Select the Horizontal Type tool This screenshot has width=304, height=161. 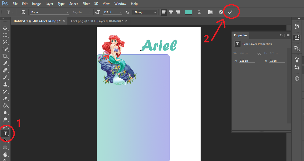(x=5, y=133)
